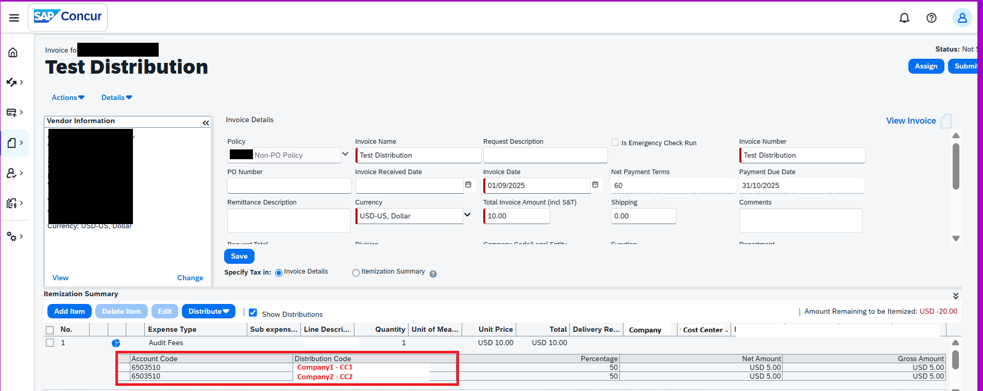This screenshot has height=391, width=983.
Task: Focus the Total Invoice Amount field
Action: tap(517, 216)
